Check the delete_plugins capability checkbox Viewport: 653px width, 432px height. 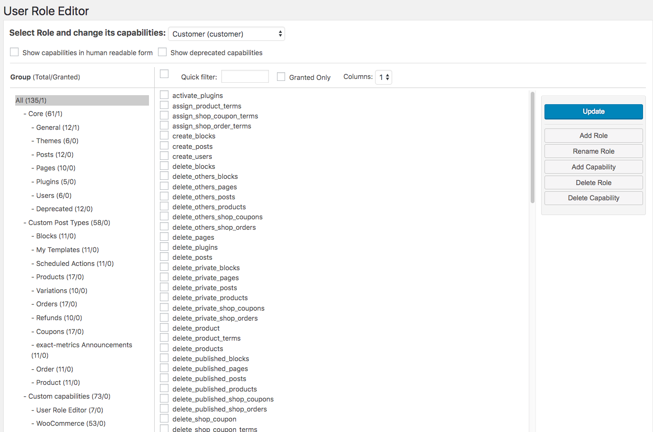point(164,246)
